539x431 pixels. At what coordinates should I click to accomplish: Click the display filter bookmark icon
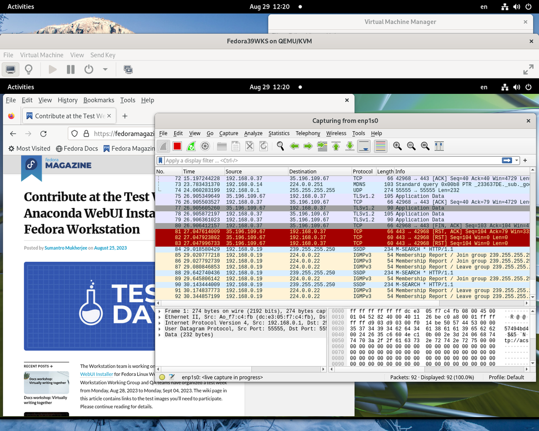[161, 160]
